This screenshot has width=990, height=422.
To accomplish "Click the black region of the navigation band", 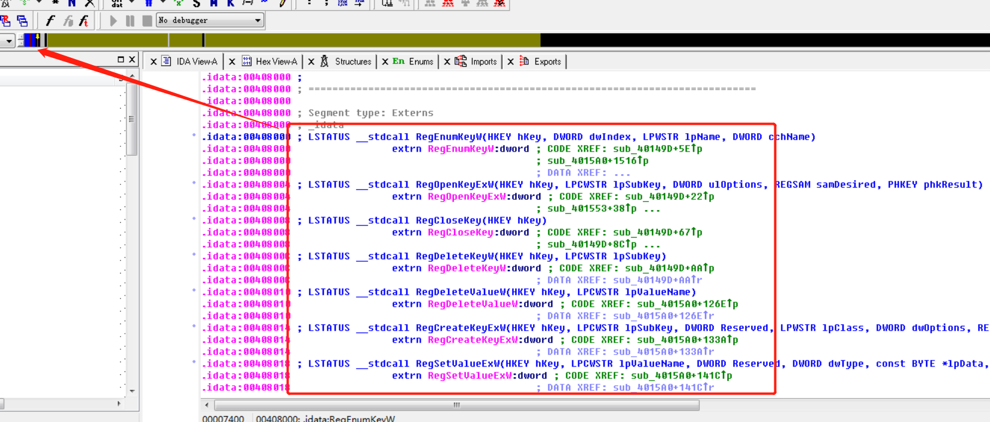I will 765,40.
